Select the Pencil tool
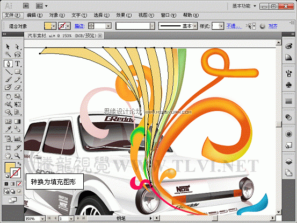The height and width of the screenshot is (223, 297). tap(17, 79)
